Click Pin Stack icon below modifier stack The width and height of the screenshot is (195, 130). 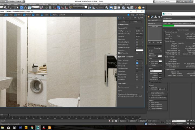[x=150, y=43]
